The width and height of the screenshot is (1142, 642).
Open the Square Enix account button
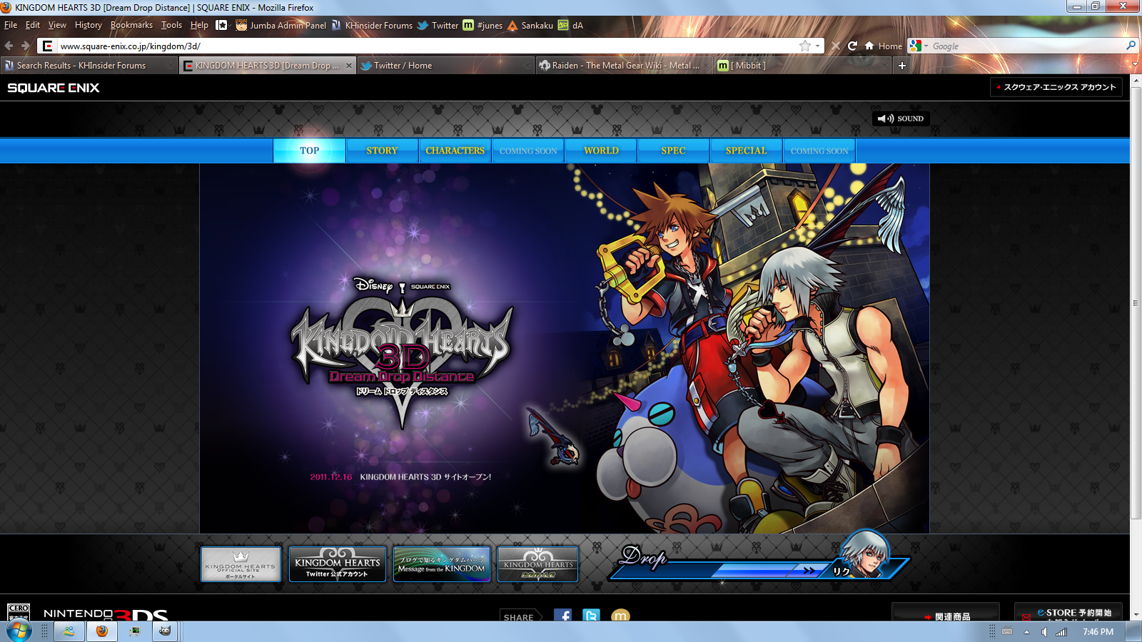tap(1056, 87)
